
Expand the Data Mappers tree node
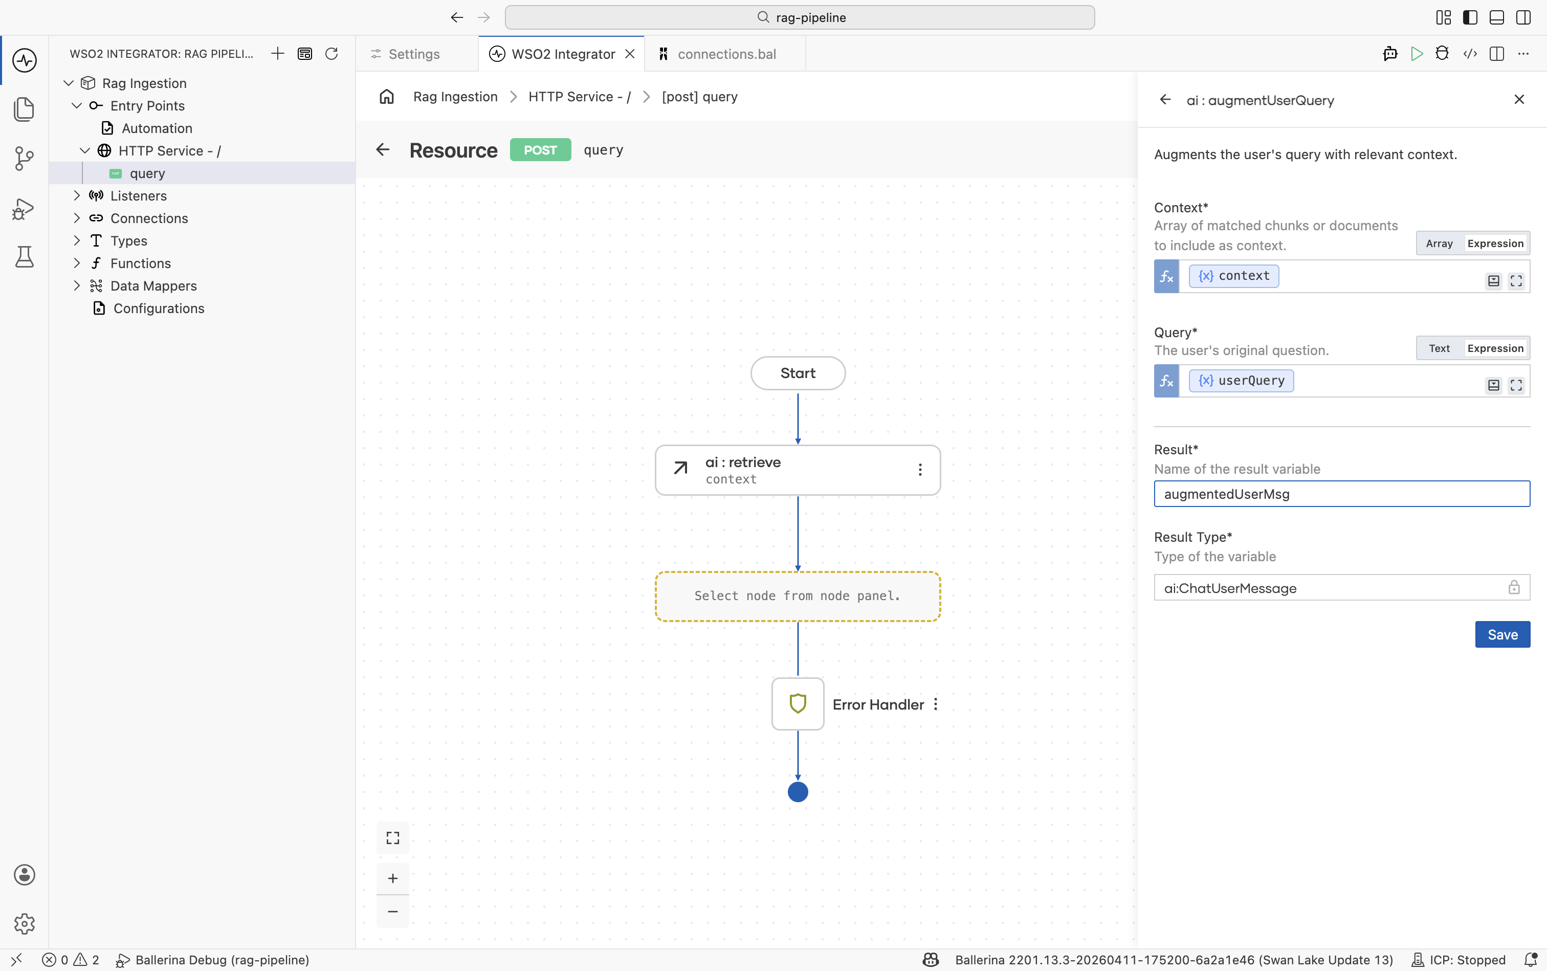click(76, 285)
